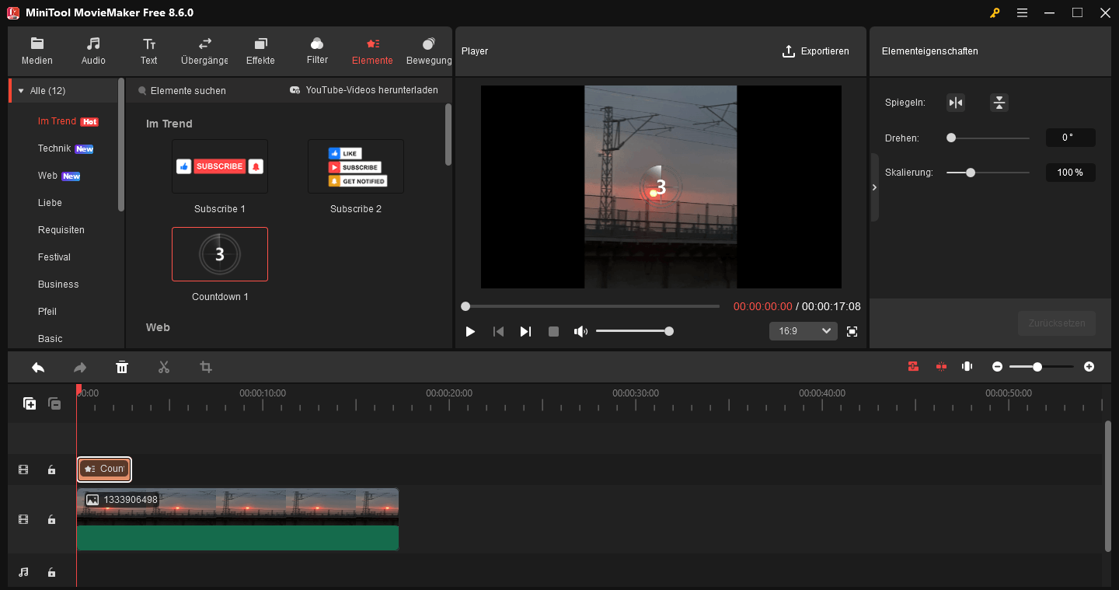Add a new track with the plus icon
Screen dimensions: 1119x590
point(30,403)
